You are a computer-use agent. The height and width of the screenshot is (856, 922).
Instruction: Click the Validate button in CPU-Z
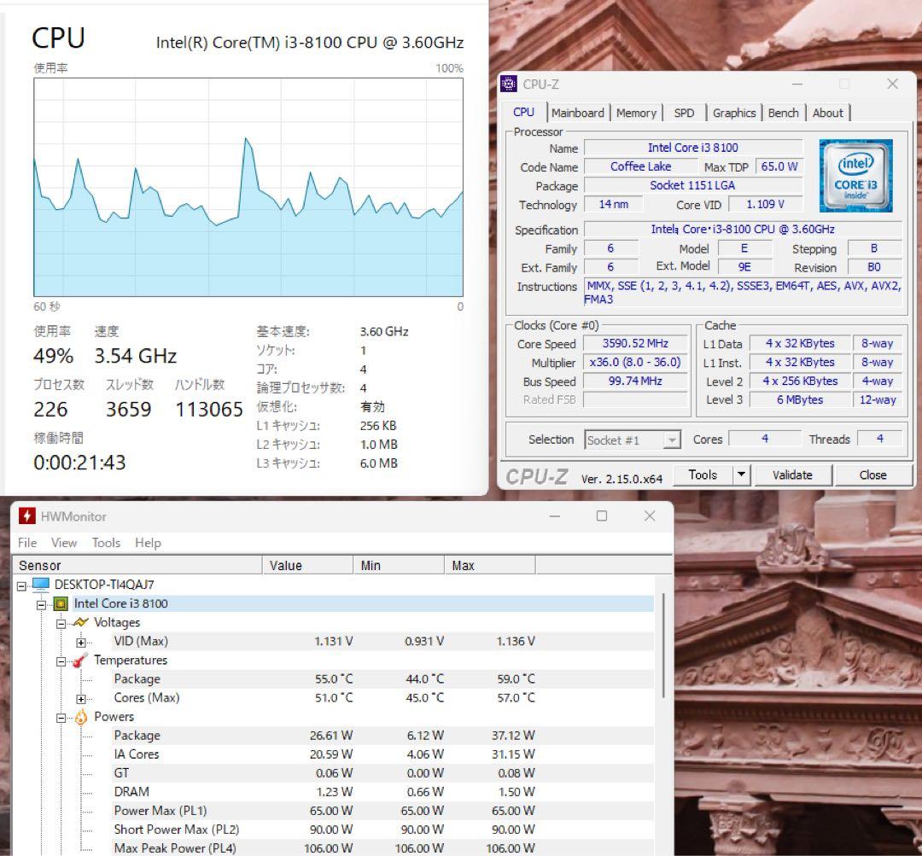[x=792, y=475]
